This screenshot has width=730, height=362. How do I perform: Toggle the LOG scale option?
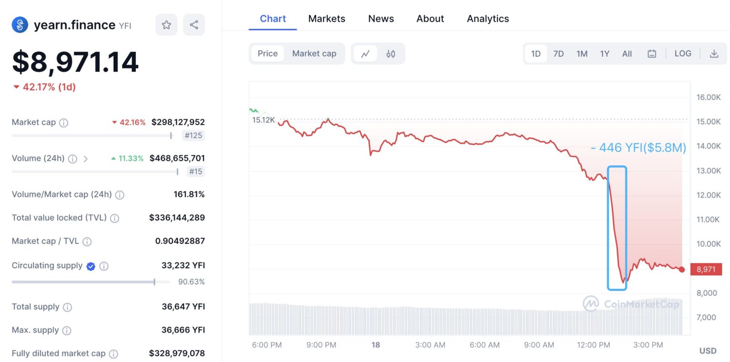point(682,54)
